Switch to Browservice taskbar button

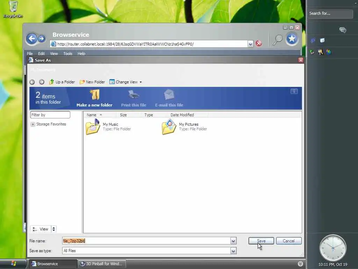click(53, 264)
